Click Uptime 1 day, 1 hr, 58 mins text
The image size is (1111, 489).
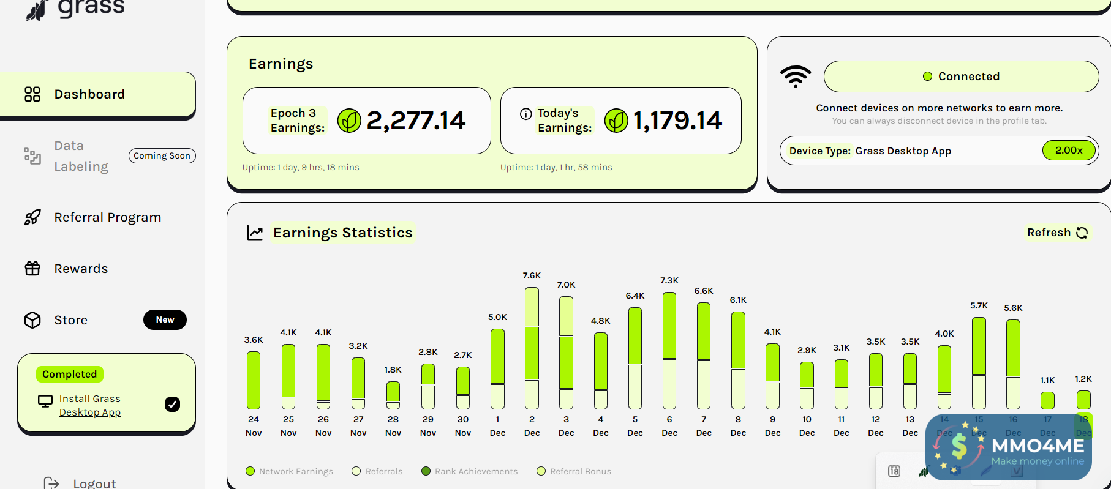pos(556,167)
